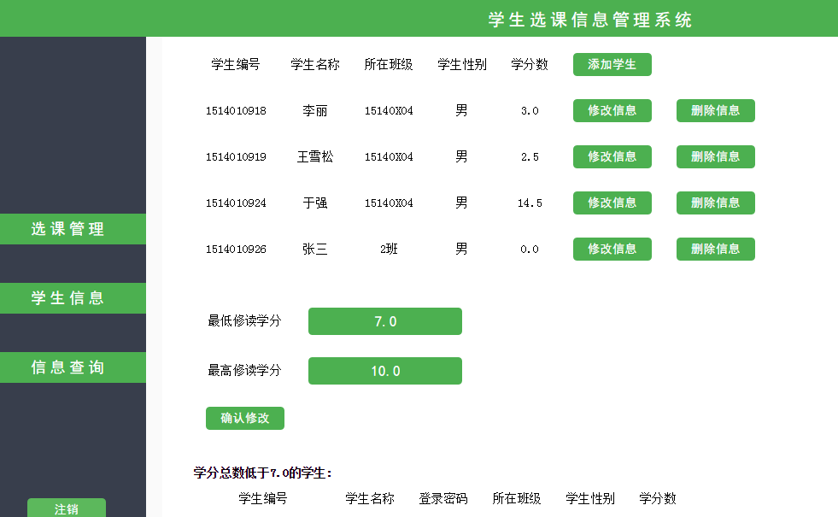Edit student 张三 via 修改信息
This screenshot has height=517, width=838.
pos(612,249)
